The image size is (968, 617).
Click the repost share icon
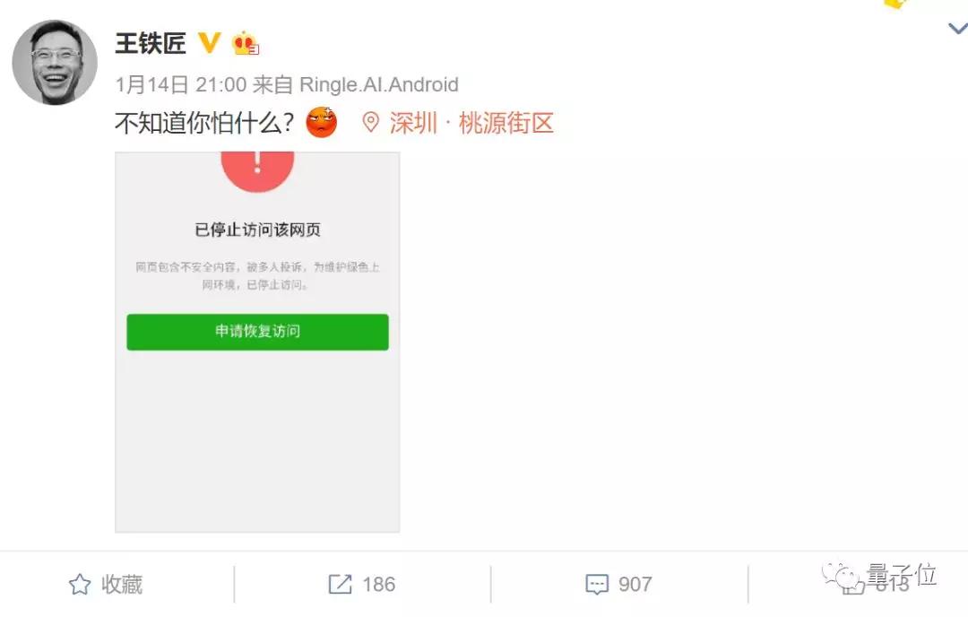click(x=340, y=584)
